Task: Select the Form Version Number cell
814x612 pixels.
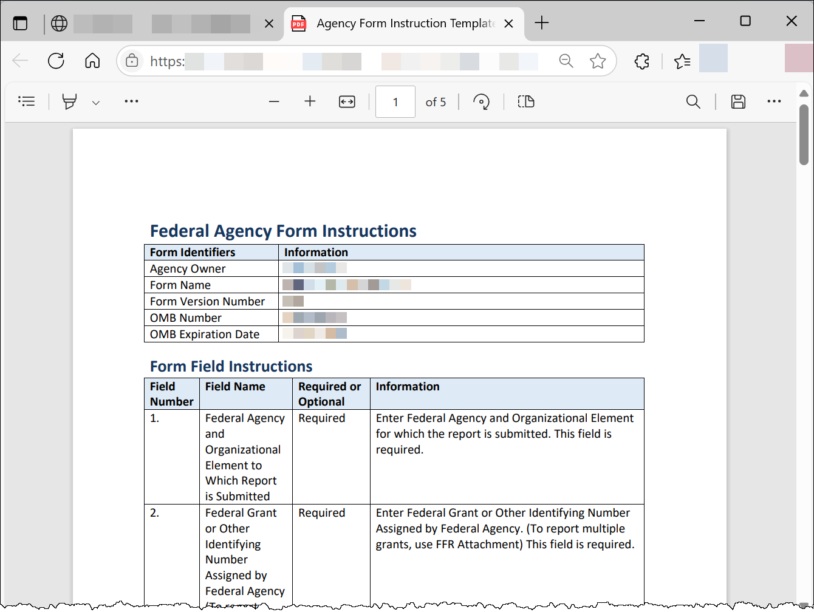Action: click(x=211, y=301)
